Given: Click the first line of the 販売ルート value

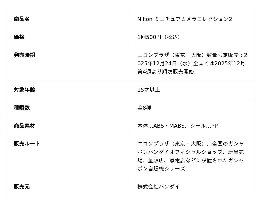Looking at the screenshot, I should tap(191, 144).
